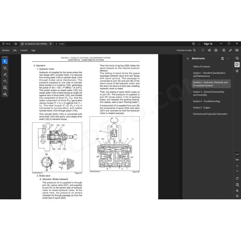The height and width of the screenshot is (241, 241).
Task: Select the arrow selection tool
Action: click(5, 62)
